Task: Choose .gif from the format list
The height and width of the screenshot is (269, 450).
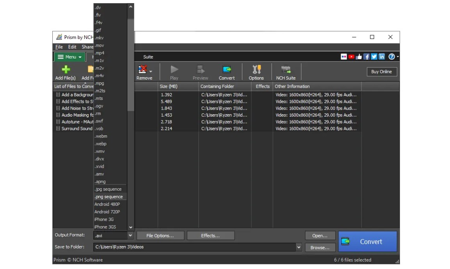Action: click(x=110, y=30)
